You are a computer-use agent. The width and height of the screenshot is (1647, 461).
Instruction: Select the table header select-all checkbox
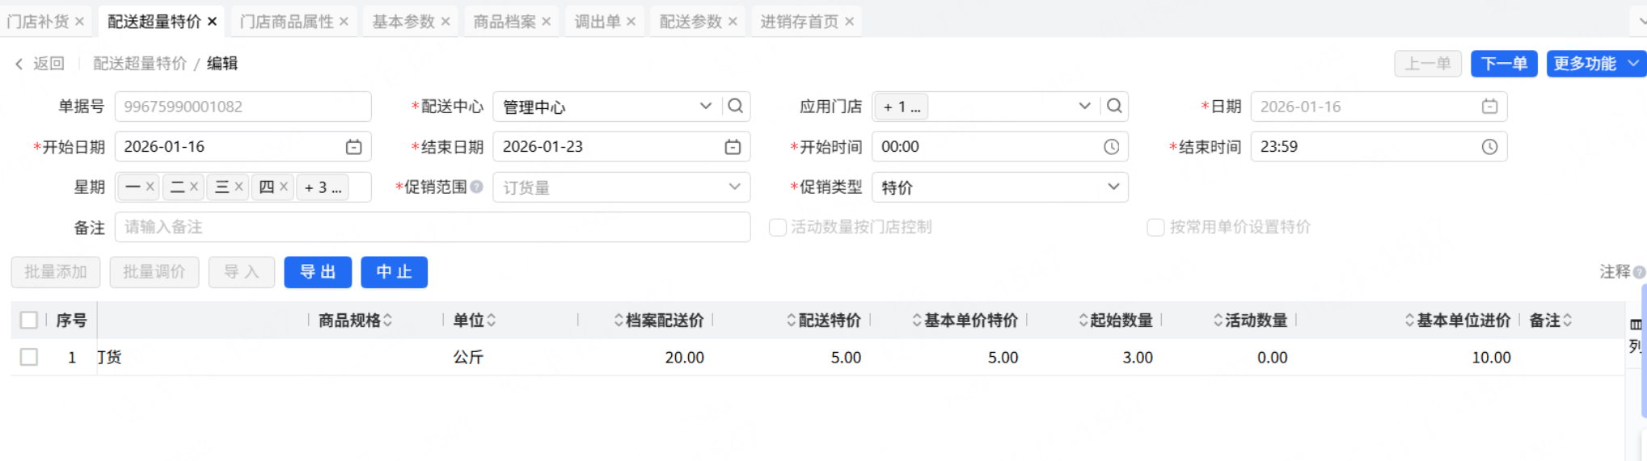tap(29, 321)
